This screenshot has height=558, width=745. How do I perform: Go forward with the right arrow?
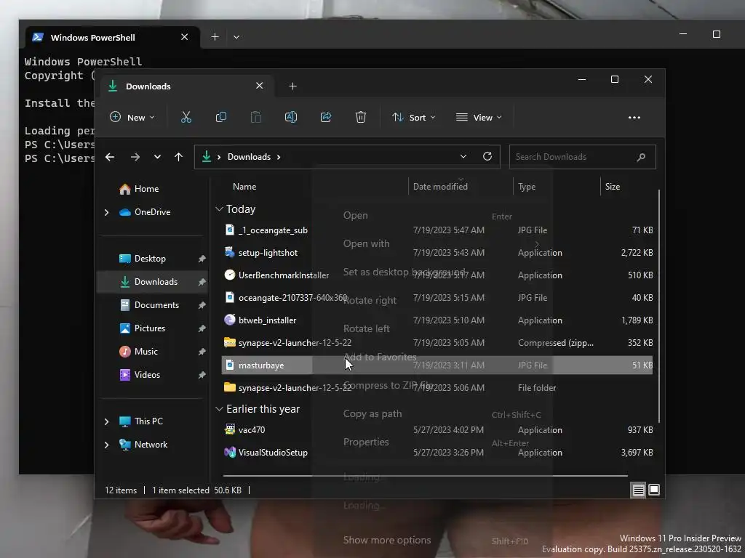pos(135,157)
